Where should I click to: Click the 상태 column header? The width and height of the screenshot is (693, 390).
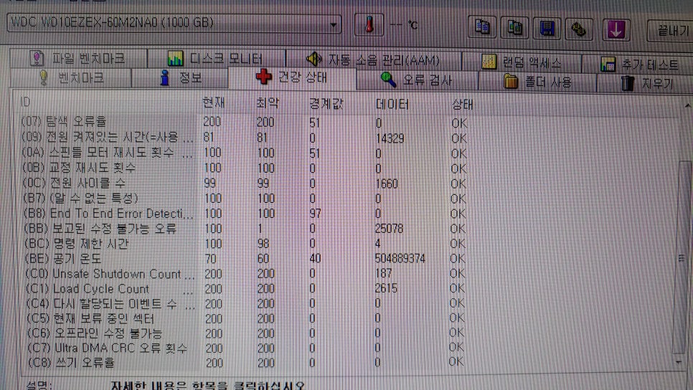coord(463,105)
